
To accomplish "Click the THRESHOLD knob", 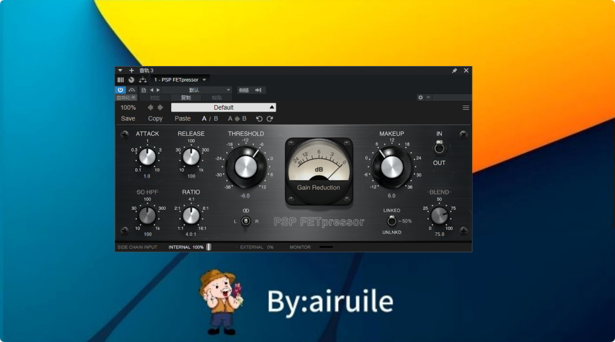I will tap(246, 167).
